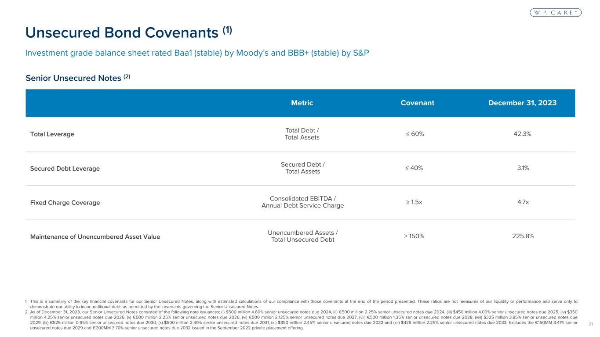Image resolution: width=600 pixels, height=337 pixels.
Task: Click the footnote (1) superscript in the title
Action: coord(227,30)
